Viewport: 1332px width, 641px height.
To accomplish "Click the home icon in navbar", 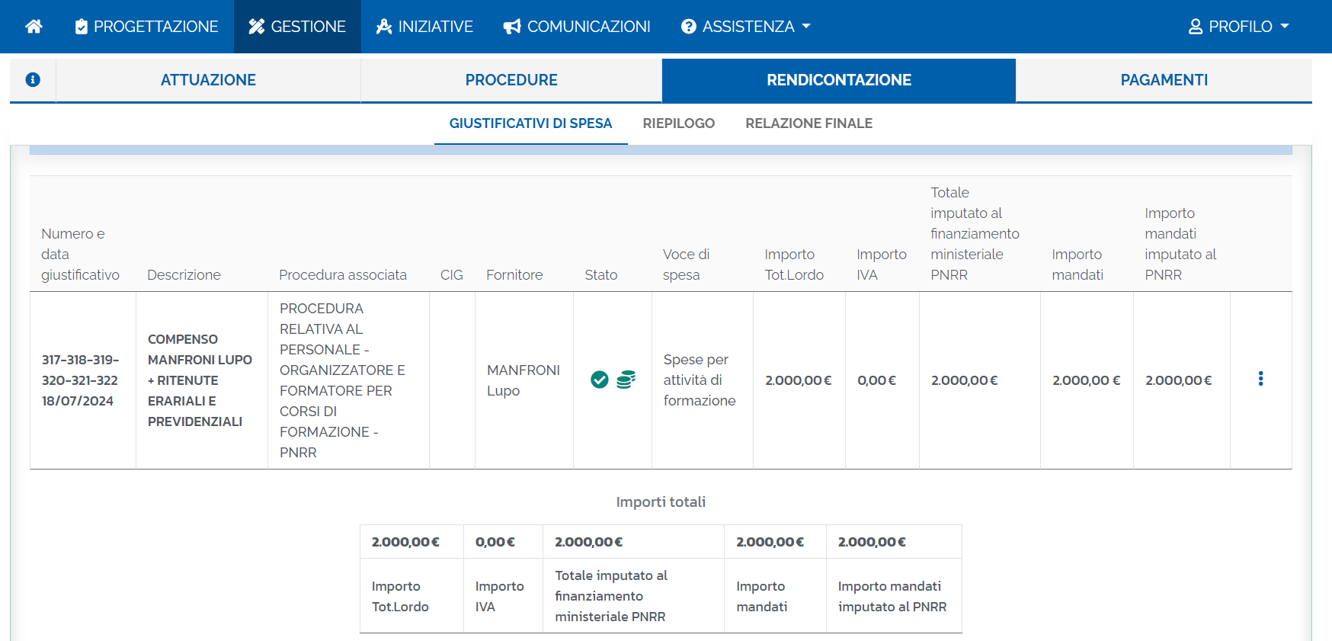I will [34, 27].
